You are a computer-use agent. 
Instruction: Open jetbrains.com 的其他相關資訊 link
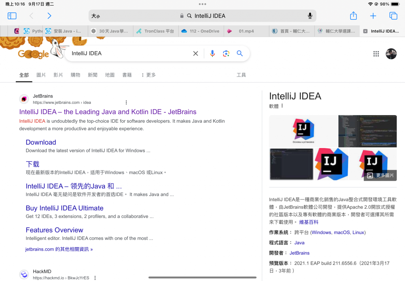[x=59, y=249]
